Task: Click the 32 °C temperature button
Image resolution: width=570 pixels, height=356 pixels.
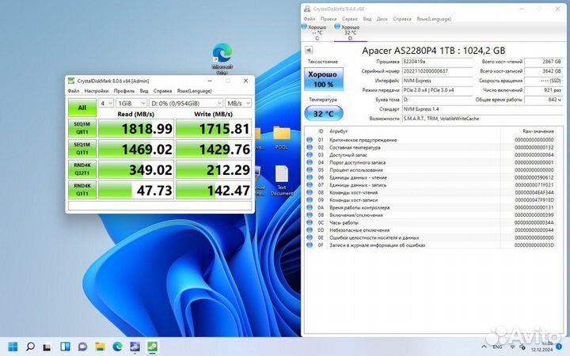Action: (324, 113)
